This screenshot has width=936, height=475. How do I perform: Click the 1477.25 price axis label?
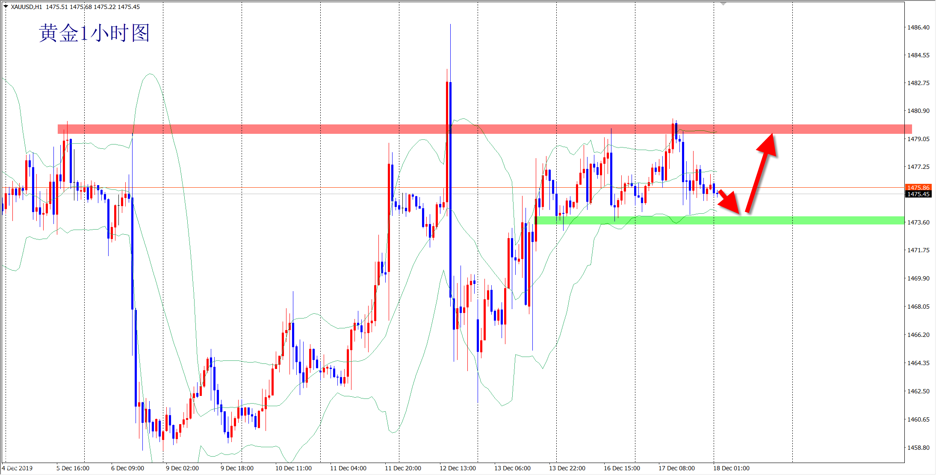pos(918,167)
